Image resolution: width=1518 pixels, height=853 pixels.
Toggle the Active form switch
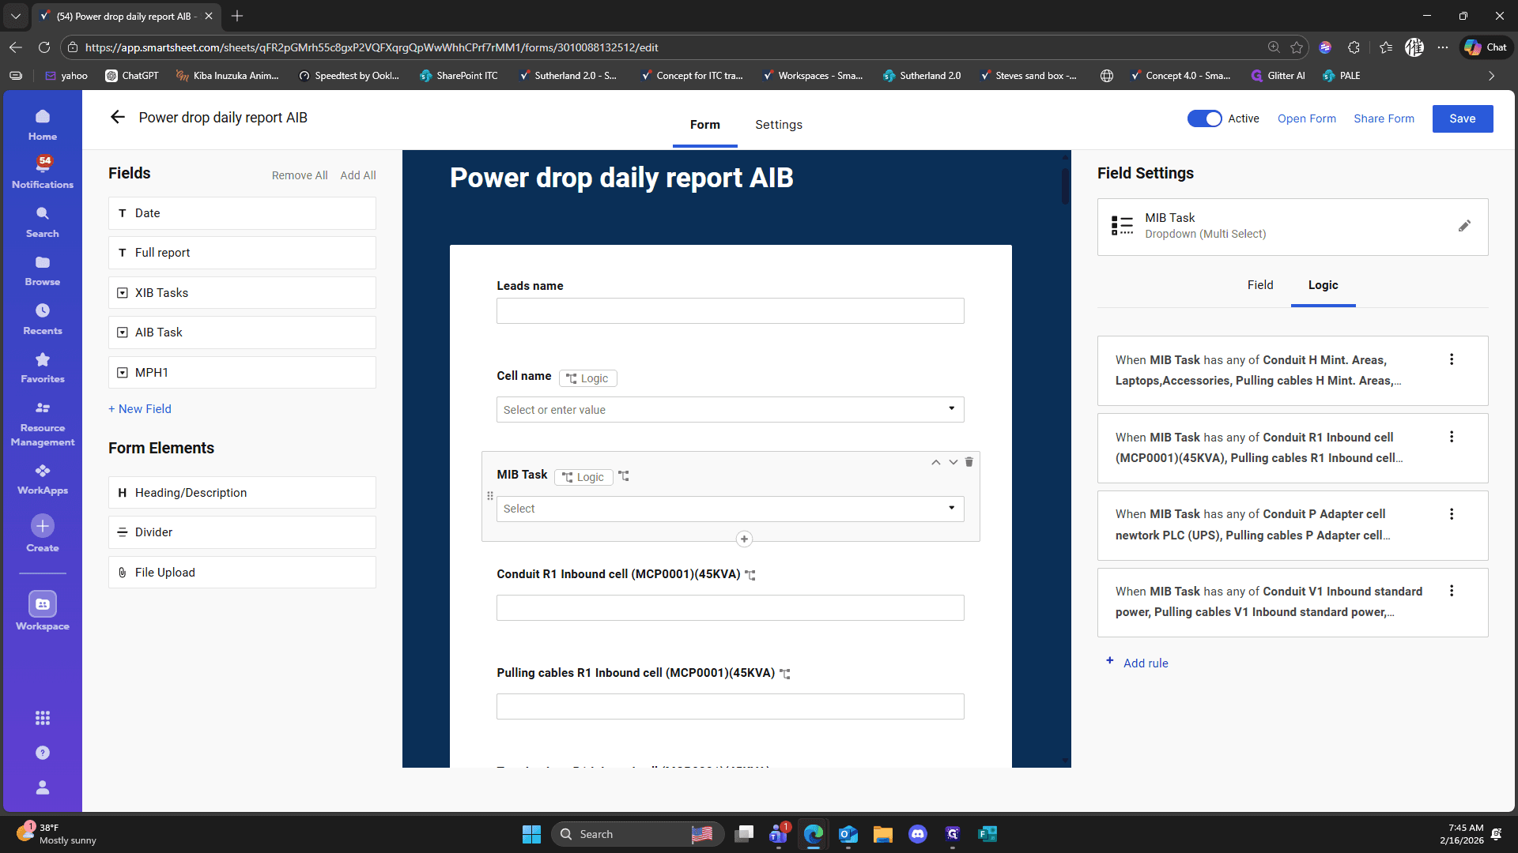pyautogui.click(x=1204, y=118)
